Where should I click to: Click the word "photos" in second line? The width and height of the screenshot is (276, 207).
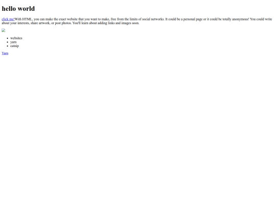click(x=66, y=23)
